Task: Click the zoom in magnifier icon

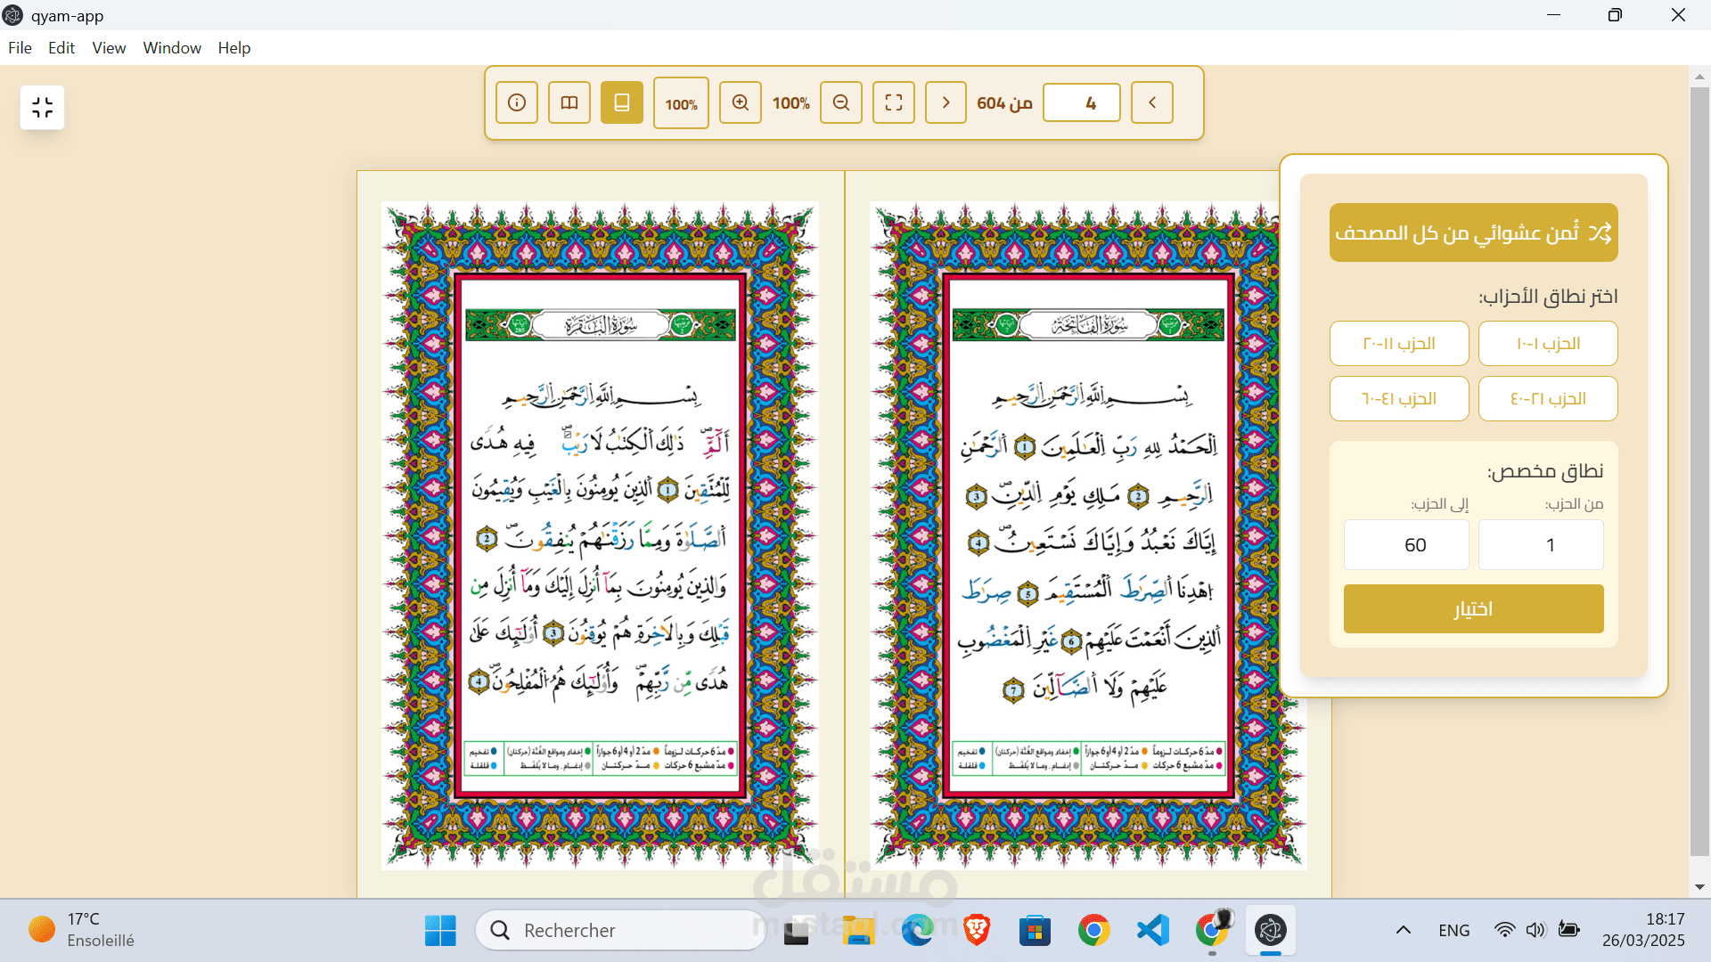Action: (741, 102)
